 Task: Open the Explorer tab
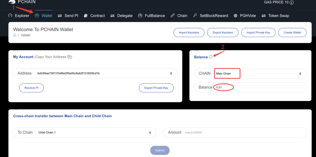[x=19, y=16]
